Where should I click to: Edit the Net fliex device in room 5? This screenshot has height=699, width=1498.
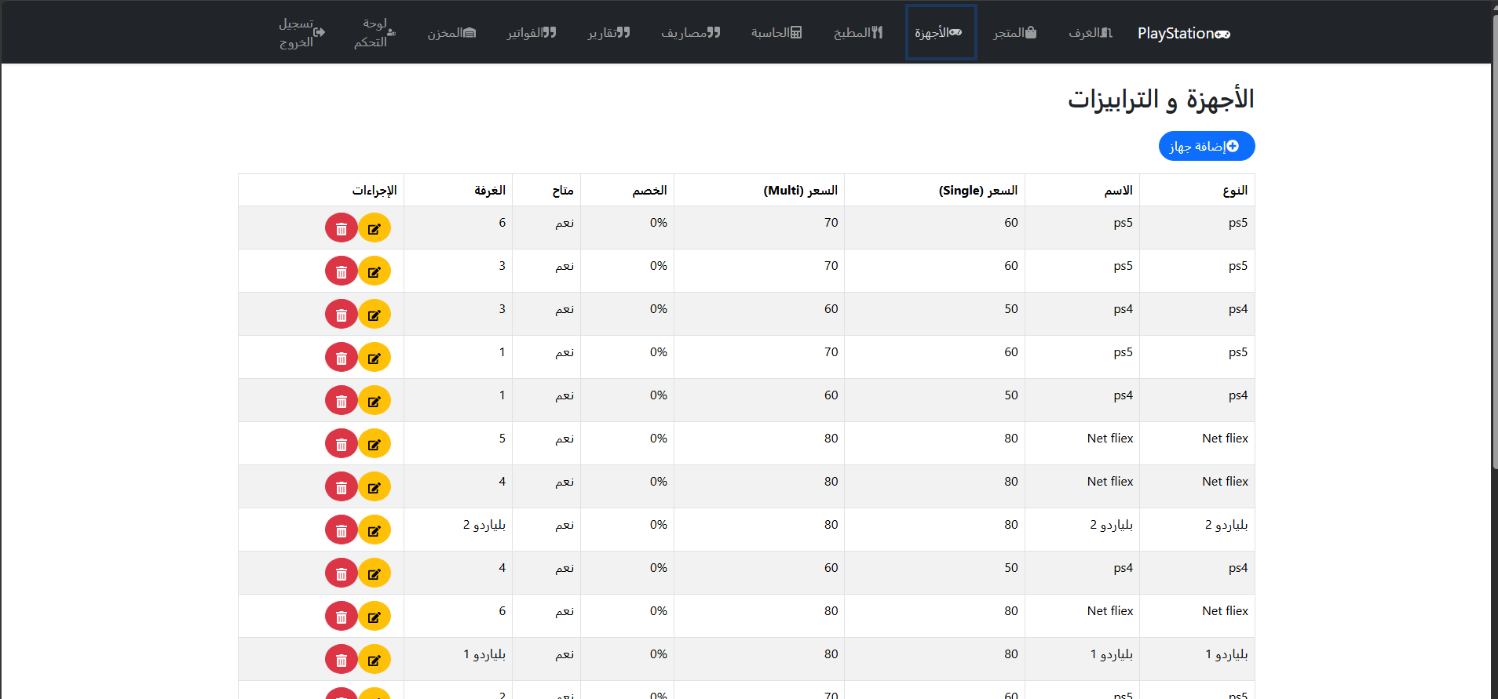[374, 444]
